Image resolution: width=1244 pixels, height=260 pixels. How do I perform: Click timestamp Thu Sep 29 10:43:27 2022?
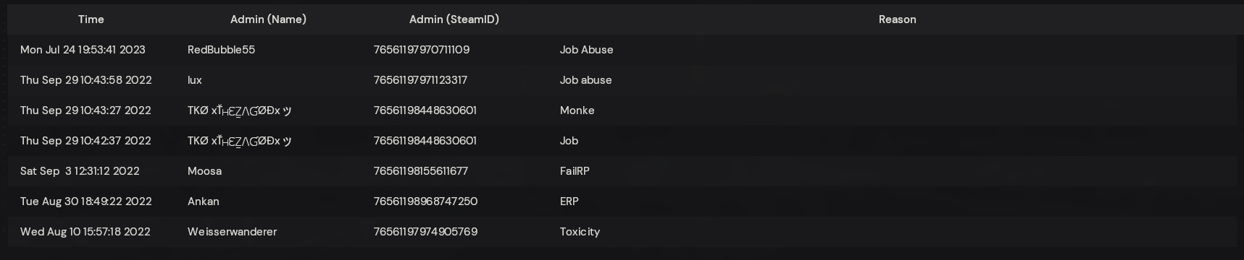pyautogui.click(x=85, y=110)
